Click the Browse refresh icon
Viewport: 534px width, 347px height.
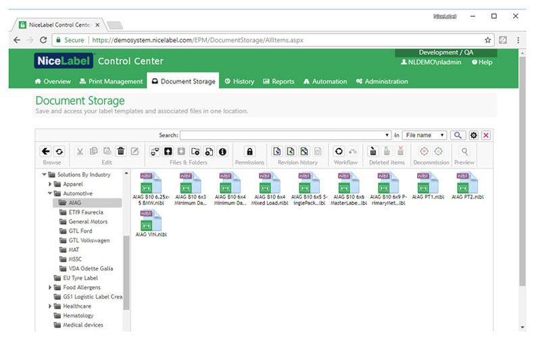pyautogui.click(x=59, y=151)
